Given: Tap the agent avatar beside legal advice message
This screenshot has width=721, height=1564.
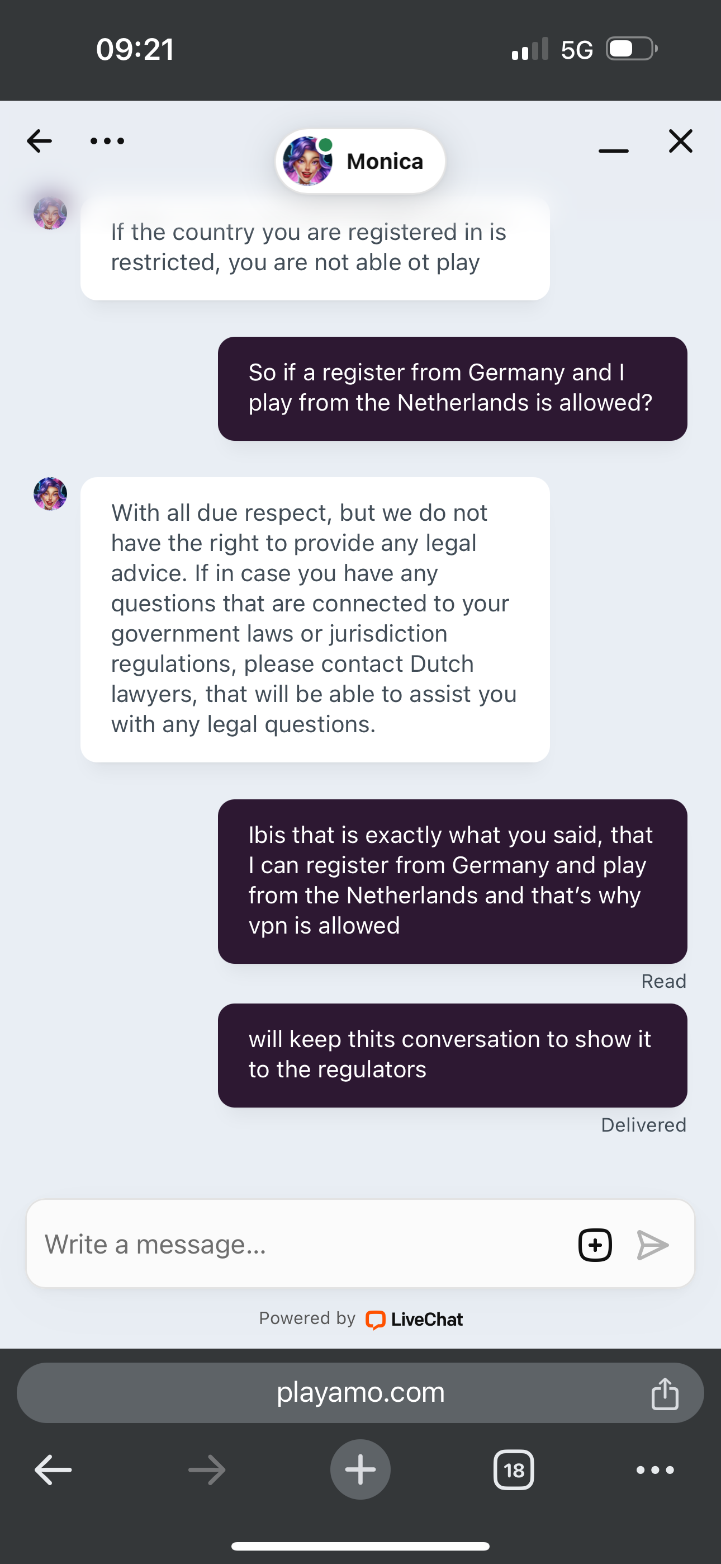Looking at the screenshot, I should 50,493.
